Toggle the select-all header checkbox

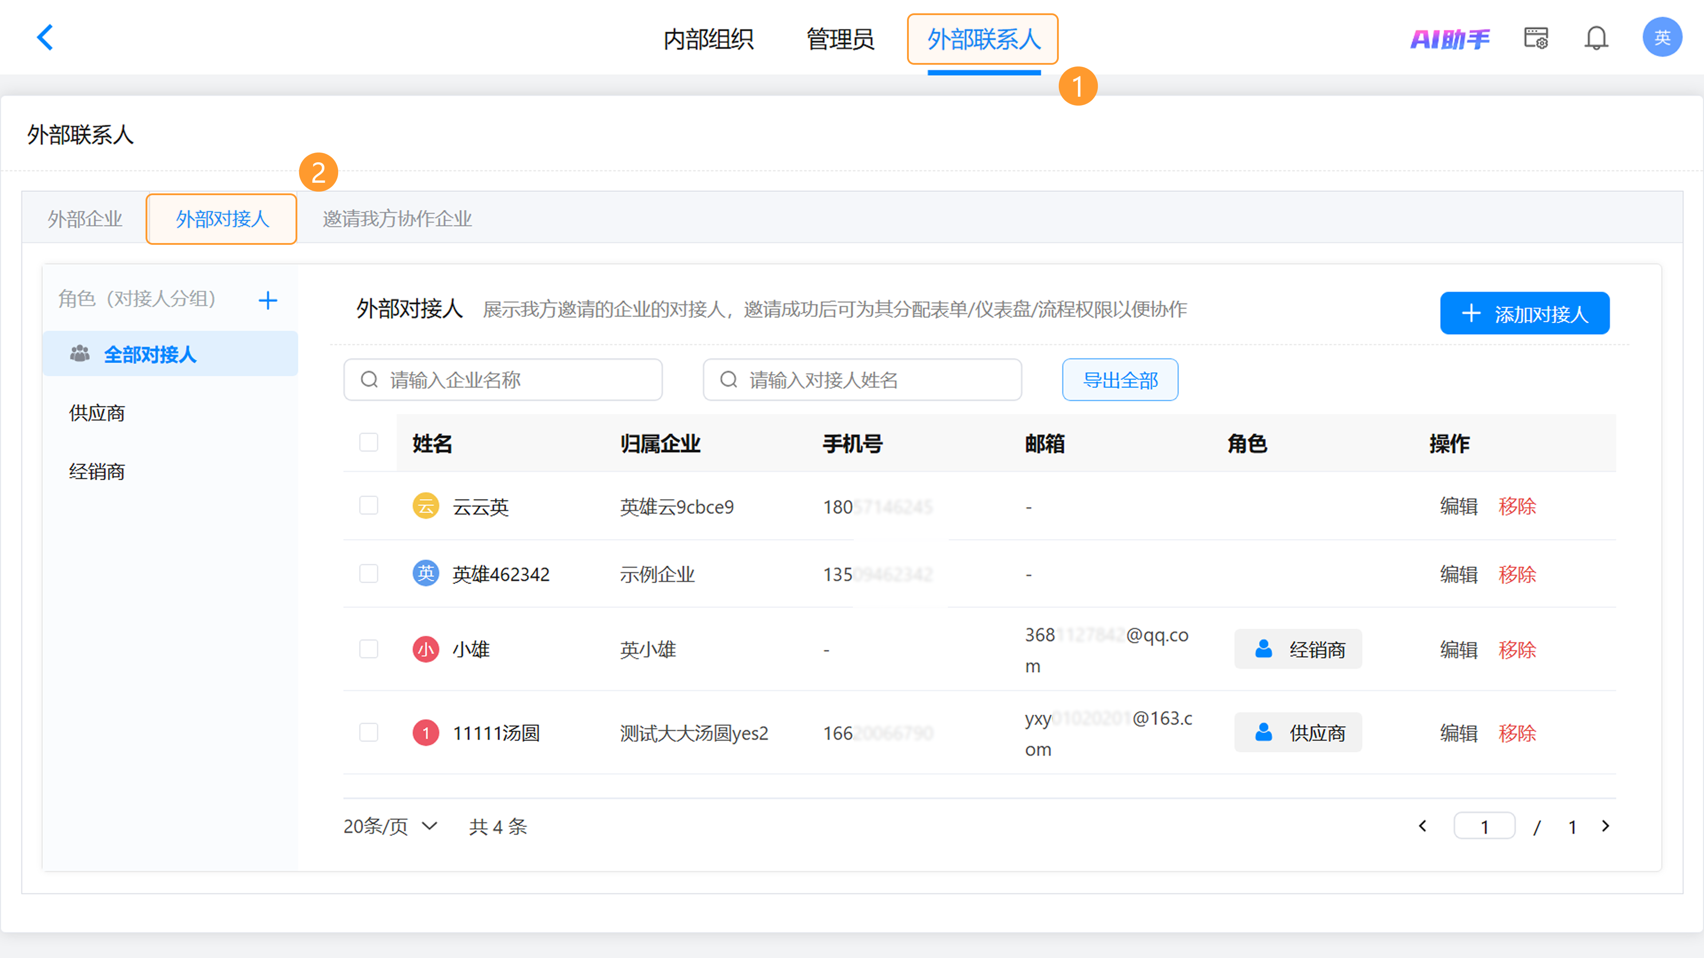[x=368, y=442]
